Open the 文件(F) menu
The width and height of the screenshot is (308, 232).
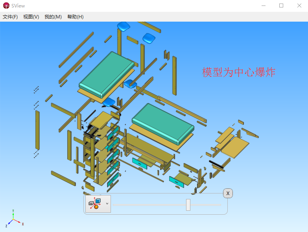point(10,17)
